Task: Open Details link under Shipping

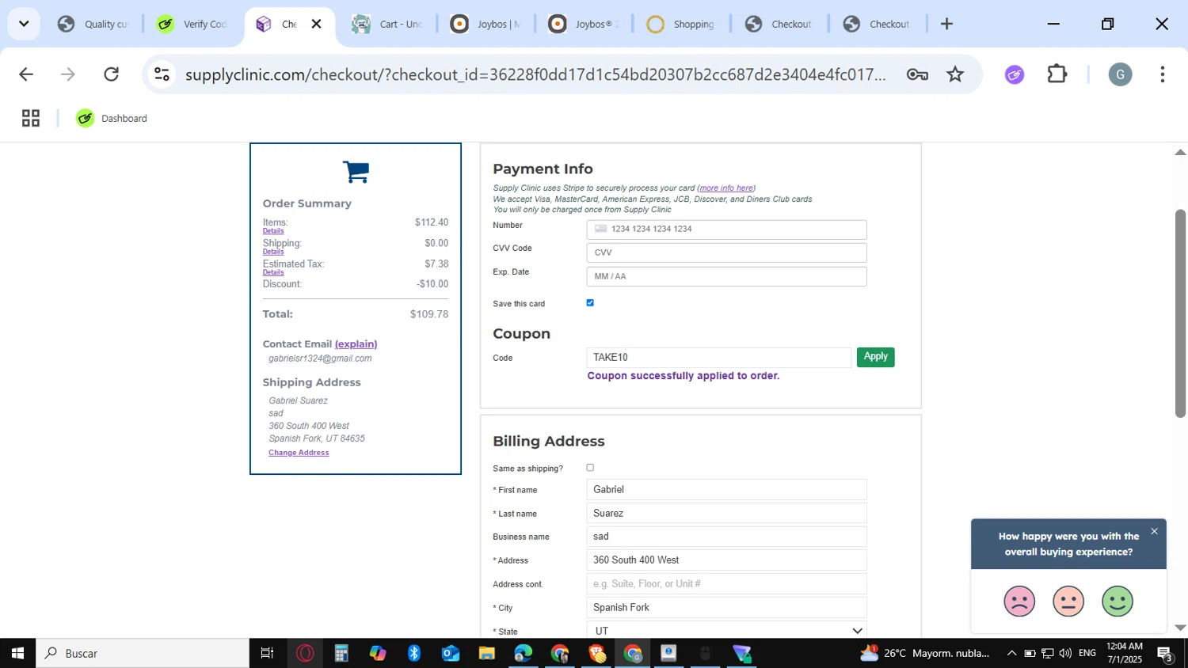Action: coord(273,252)
